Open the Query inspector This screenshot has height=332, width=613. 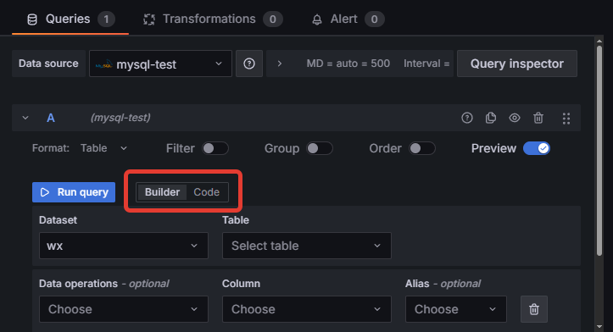(x=517, y=64)
